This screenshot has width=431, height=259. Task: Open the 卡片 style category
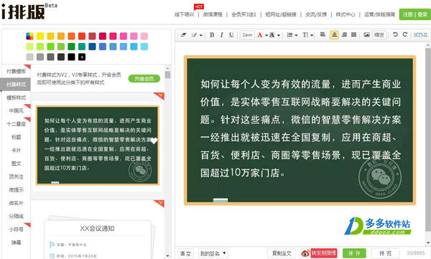click(16, 150)
